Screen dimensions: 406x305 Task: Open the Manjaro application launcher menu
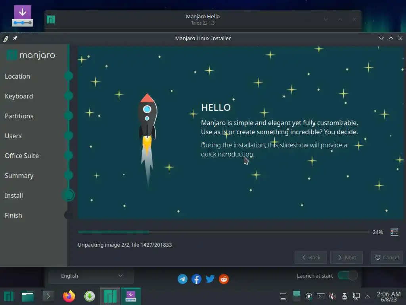[9, 296]
